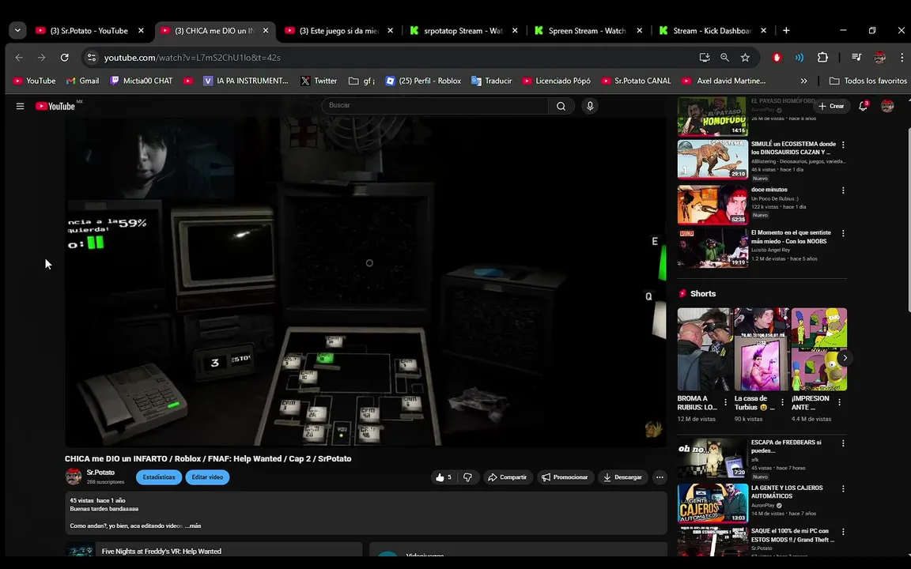Open the gf¡ bookmarks folder
The height and width of the screenshot is (569, 911).
coord(361,81)
